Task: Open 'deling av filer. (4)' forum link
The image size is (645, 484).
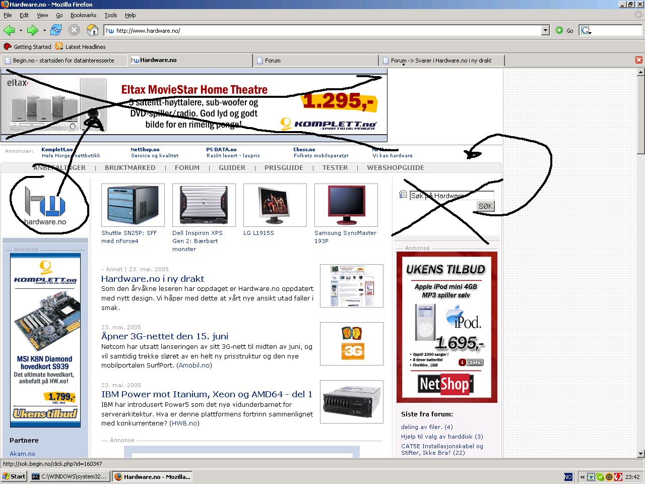Action: 427,427
